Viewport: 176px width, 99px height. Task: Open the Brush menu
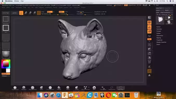(x=8, y=8)
